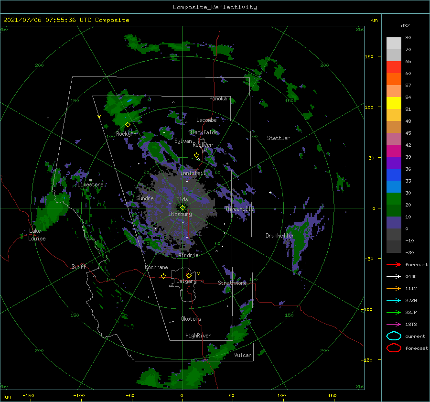The width and height of the screenshot is (430, 402).
Task: Click the -100 tick on bottom km axis
Action: tap(79, 396)
